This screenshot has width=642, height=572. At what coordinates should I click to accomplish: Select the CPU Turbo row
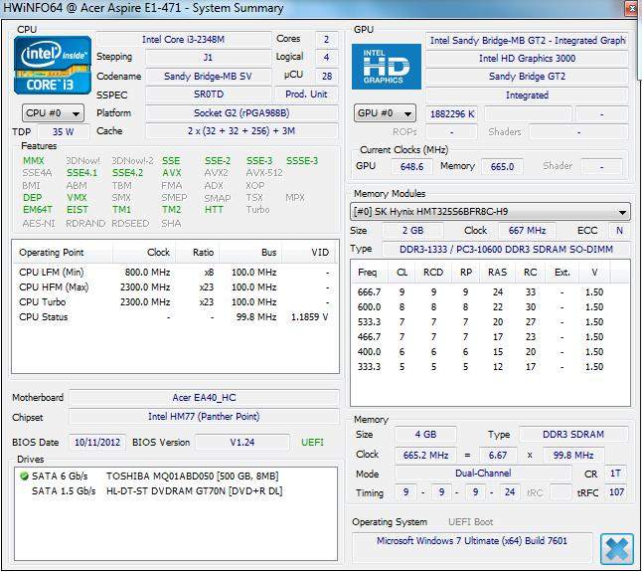(x=175, y=302)
